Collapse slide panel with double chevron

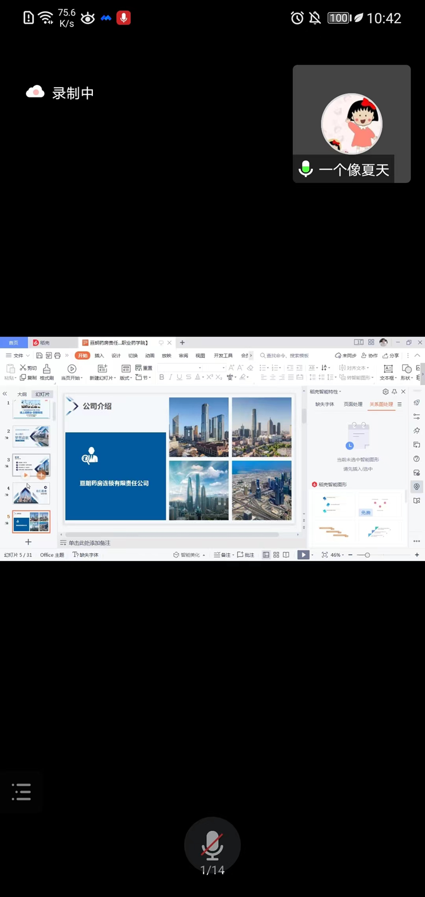tap(5, 394)
